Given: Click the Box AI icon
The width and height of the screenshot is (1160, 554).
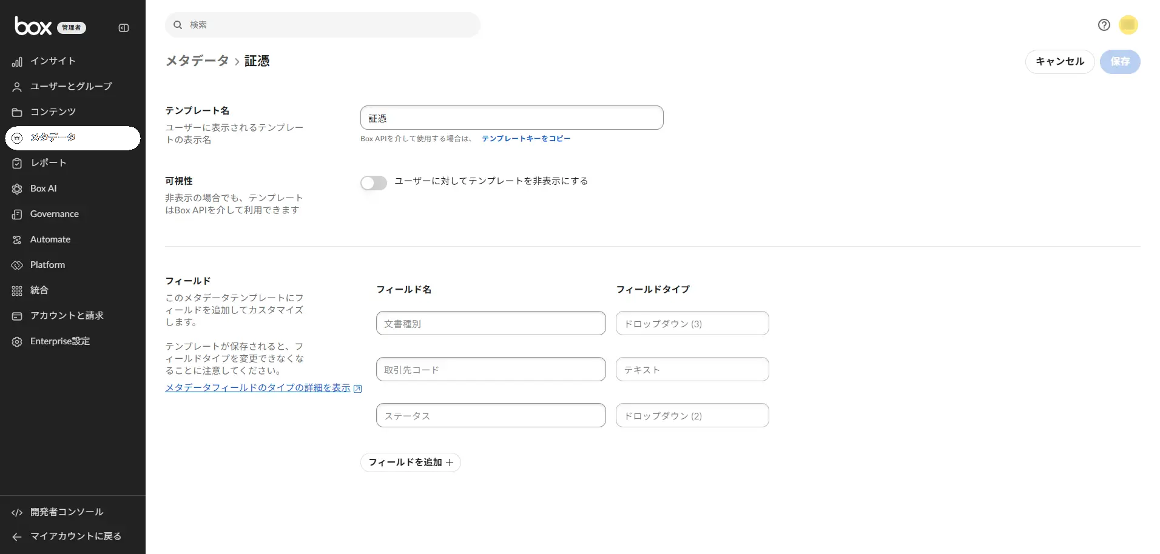Looking at the screenshot, I should click(x=17, y=189).
